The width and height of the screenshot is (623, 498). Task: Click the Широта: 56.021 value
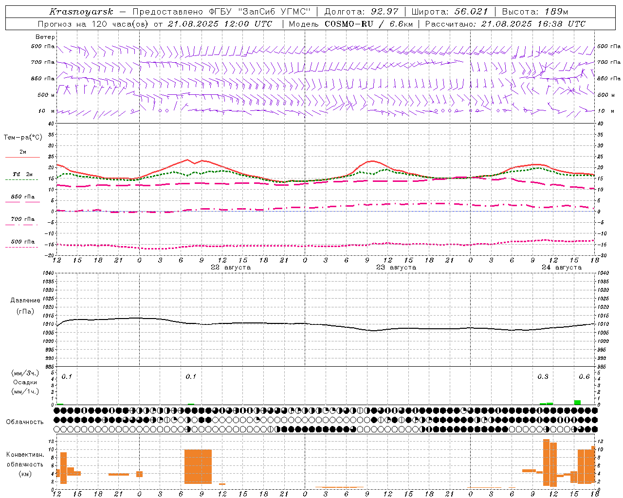click(450, 12)
